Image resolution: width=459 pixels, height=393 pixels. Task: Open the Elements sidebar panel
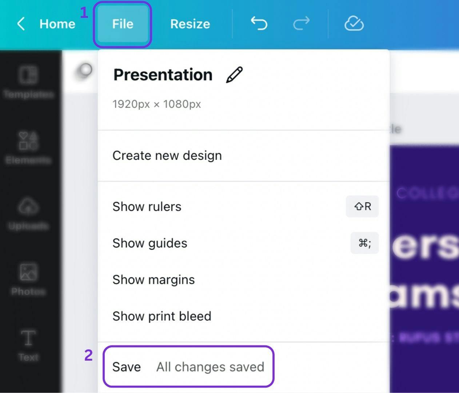[28, 148]
